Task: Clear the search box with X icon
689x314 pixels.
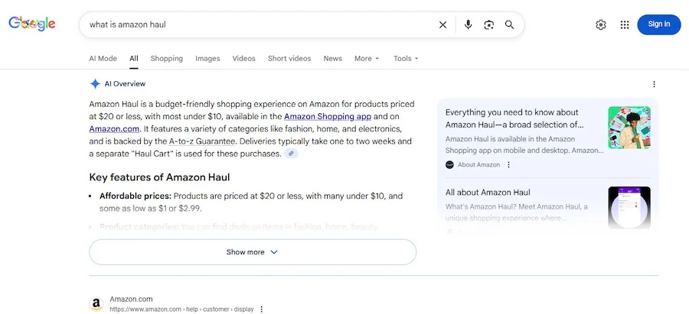Action: 442,25
